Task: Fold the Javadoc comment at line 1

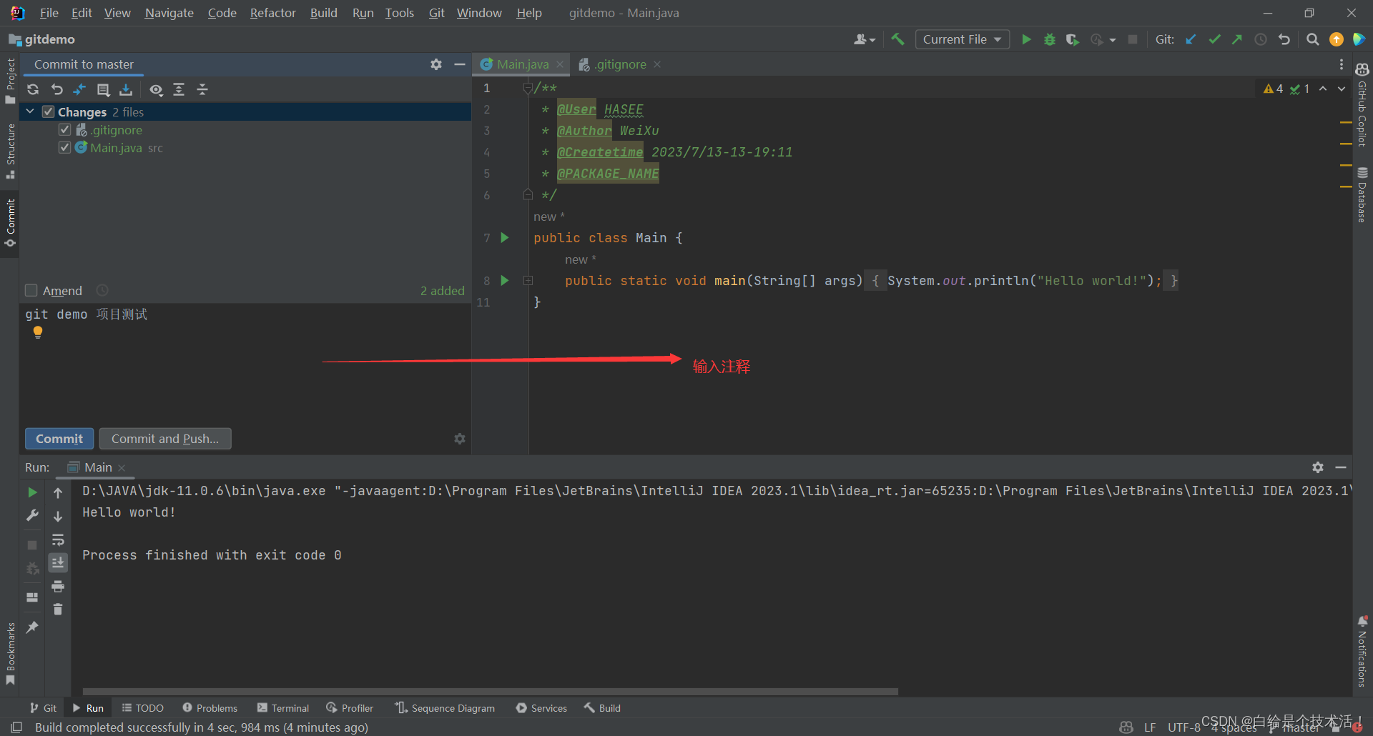Action: pyautogui.click(x=527, y=88)
